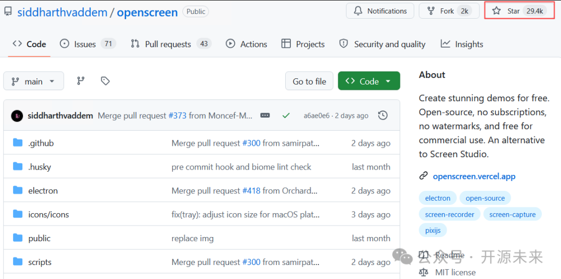Screen dimensions: 561x279
Task: Select the screen-capture topic tag
Action: click(512, 214)
